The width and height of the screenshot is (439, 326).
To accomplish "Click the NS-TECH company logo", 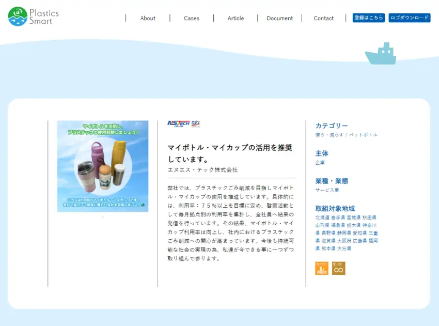I will (178, 124).
